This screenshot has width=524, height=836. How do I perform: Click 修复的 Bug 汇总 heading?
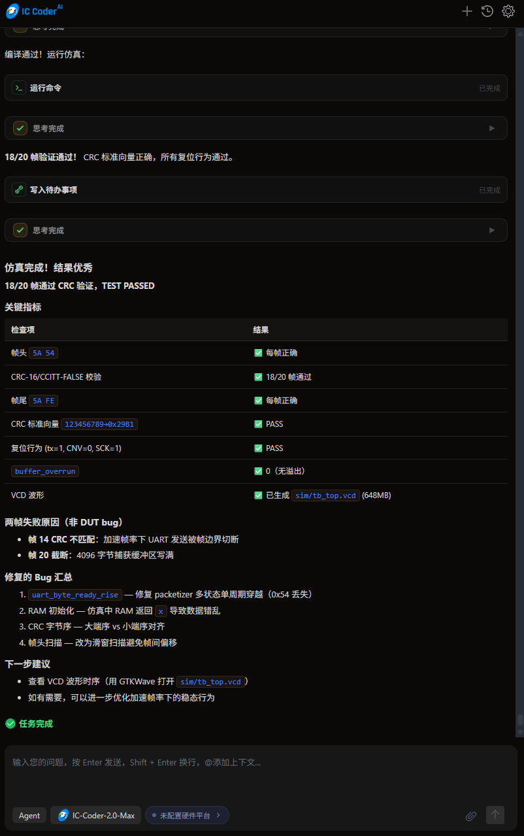[39, 577]
